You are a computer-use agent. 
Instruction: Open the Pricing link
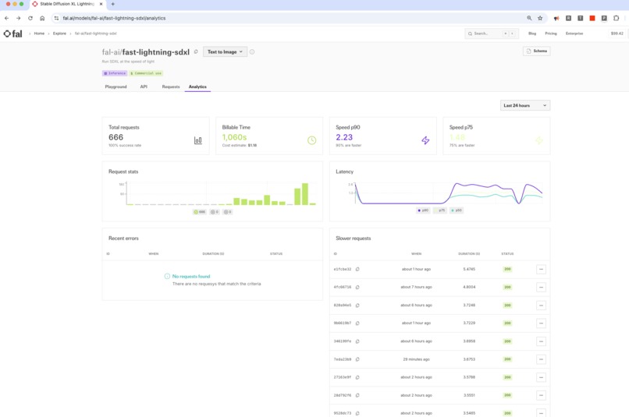point(551,34)
